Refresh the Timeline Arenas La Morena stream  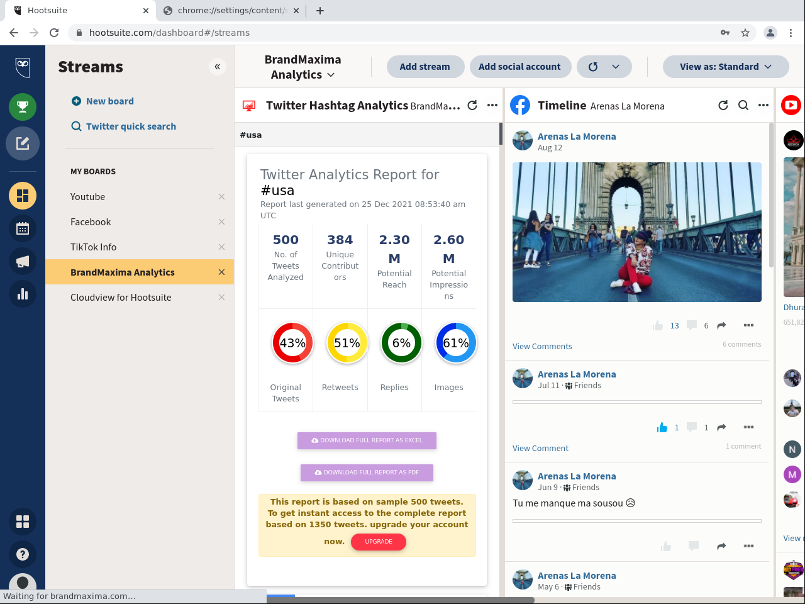coord(723,105)
